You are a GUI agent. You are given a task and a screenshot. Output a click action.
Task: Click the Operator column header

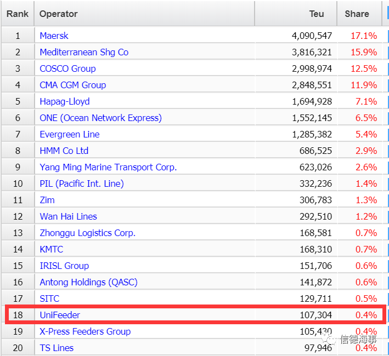click(144, 14)
